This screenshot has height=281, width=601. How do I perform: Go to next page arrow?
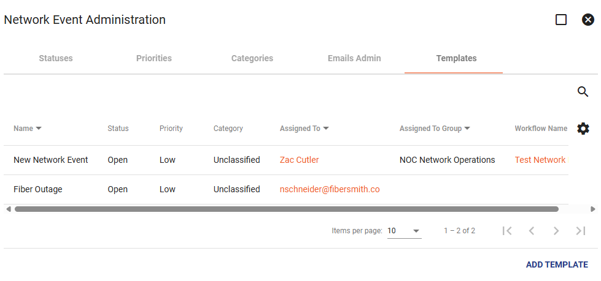(x=556, y=231)
